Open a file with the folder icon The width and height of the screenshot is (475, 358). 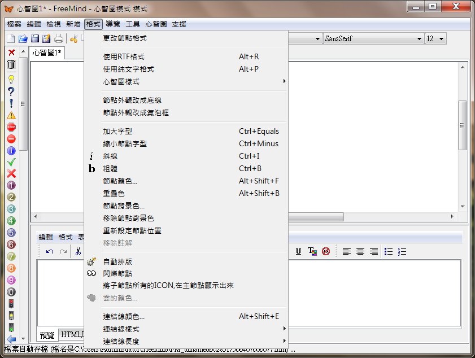pos(23,38)
